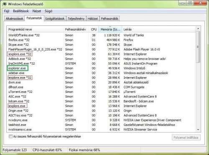This screenshot has height=155, width=209.
Task: Open the Beállítások menu
Action: tap(21, 11)
